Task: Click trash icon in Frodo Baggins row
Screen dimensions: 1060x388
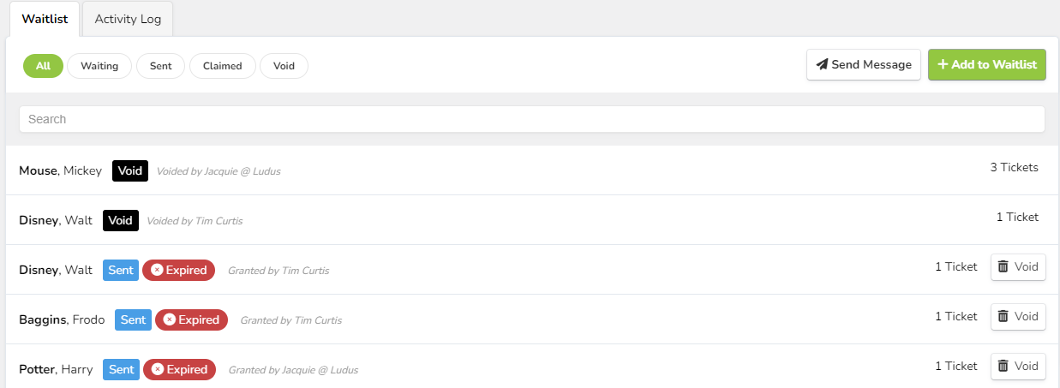Action: pos(1003,317)
